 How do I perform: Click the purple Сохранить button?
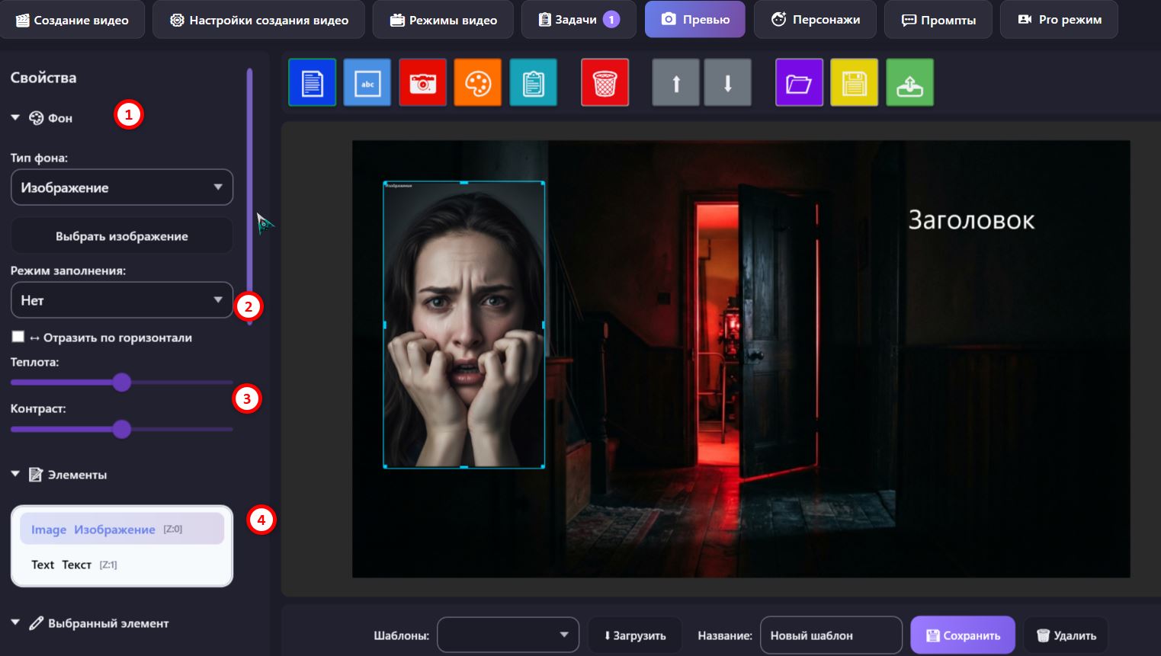pyautogui.click(x=963, y=635)
